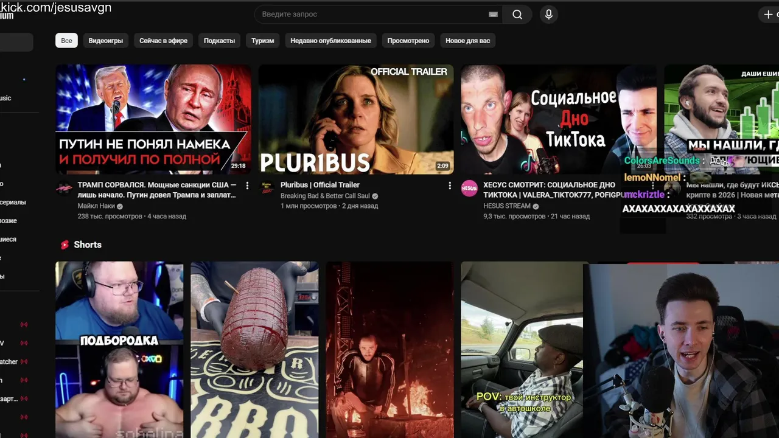The height and width of the screenshot is (438, 779).
Task: Click the 29:18 duration badge
Action: coord(239,166)
